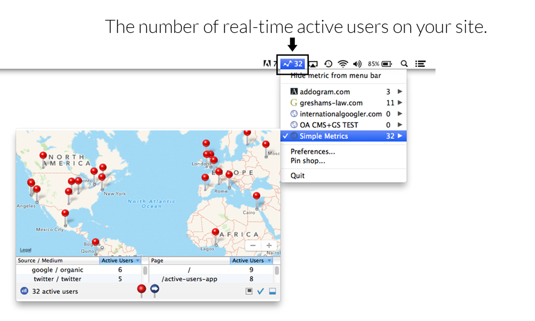Toggle the blue checkmark in the bottom bar
Viewport: 535px width, 321px height.
click(x=261, y=291)
